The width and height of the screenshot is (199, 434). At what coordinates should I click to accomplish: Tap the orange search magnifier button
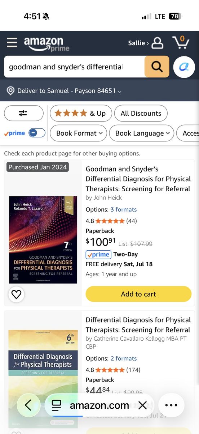pos(157,67)
